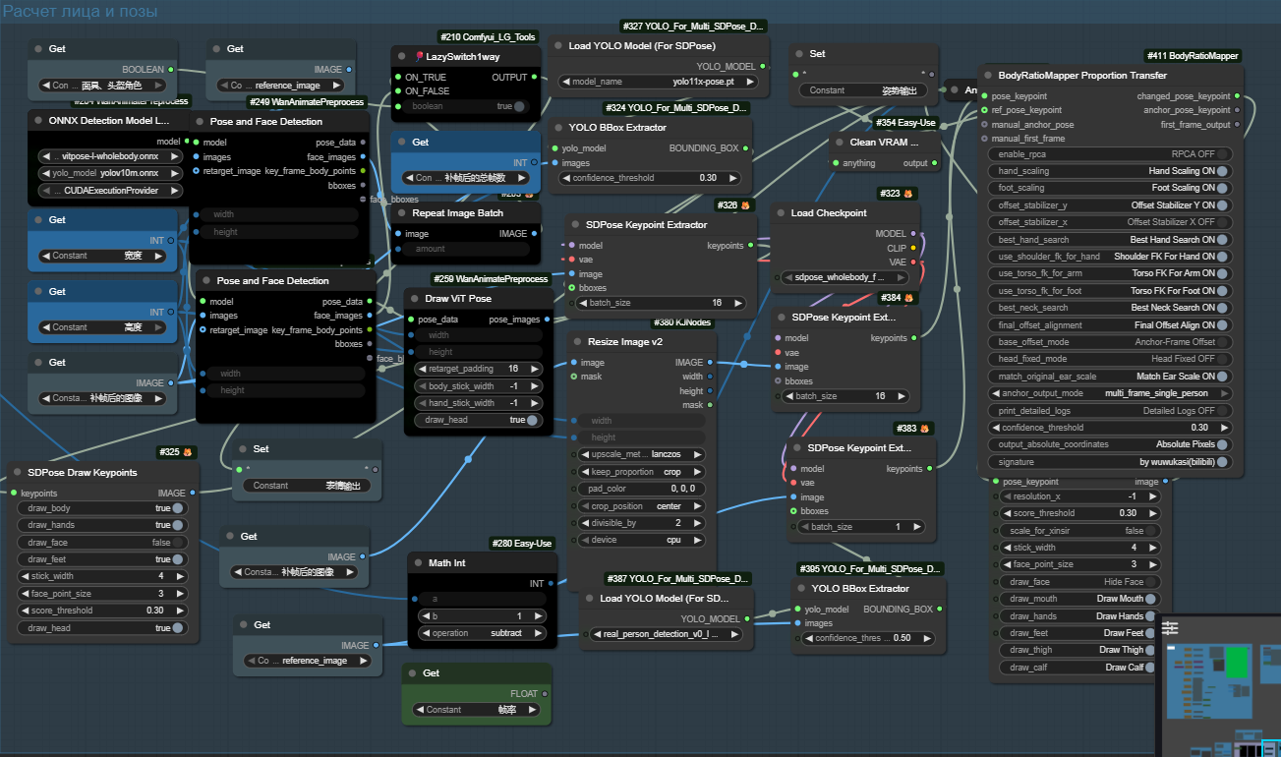The width and height of the screenshot is (1281, 757).
Task: Toggle the Draw Mouth switch
Action: 1152,599
